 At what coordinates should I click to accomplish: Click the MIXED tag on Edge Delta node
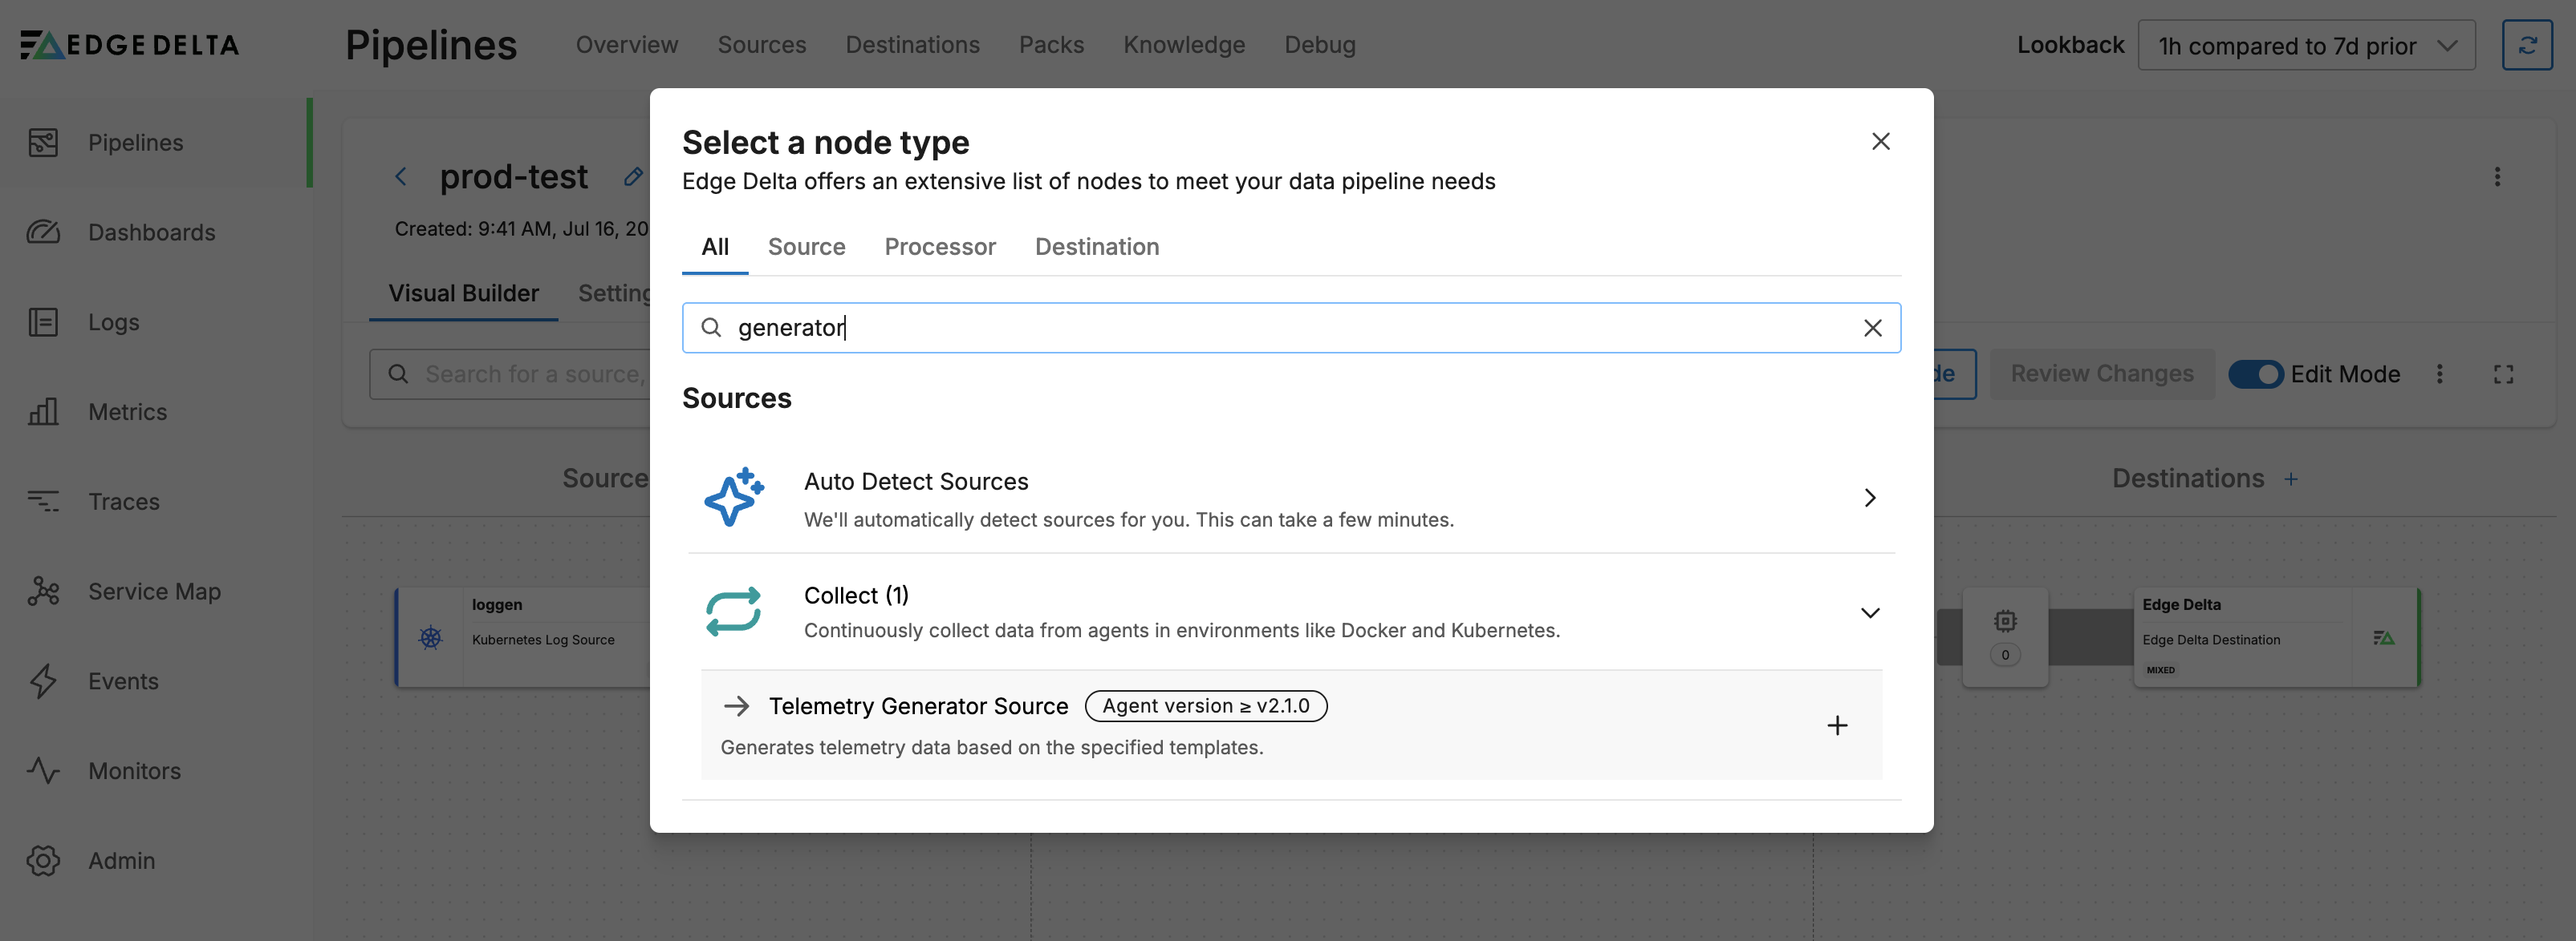point(2160,670)
